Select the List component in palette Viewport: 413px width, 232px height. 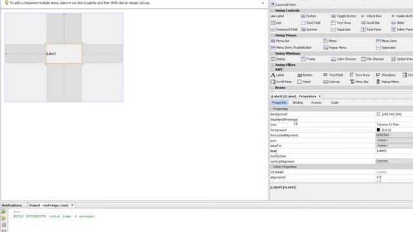click(x=276, y=23)
